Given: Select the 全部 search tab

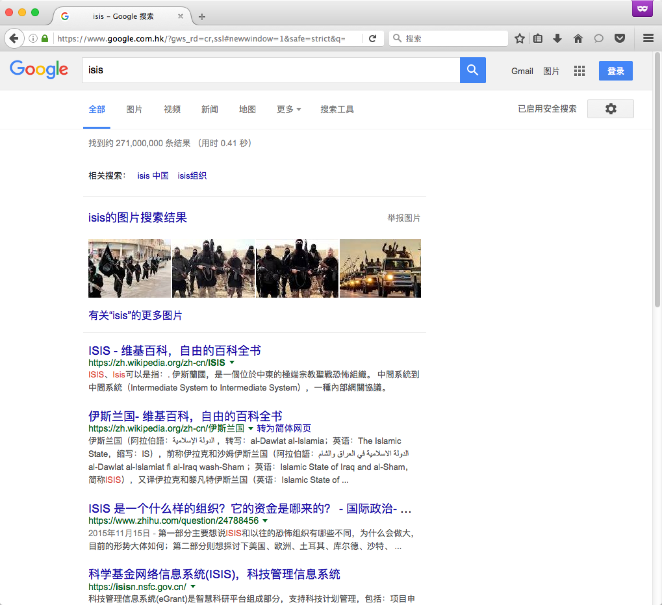Looking at the screenshot, I should tap(97, 109).
